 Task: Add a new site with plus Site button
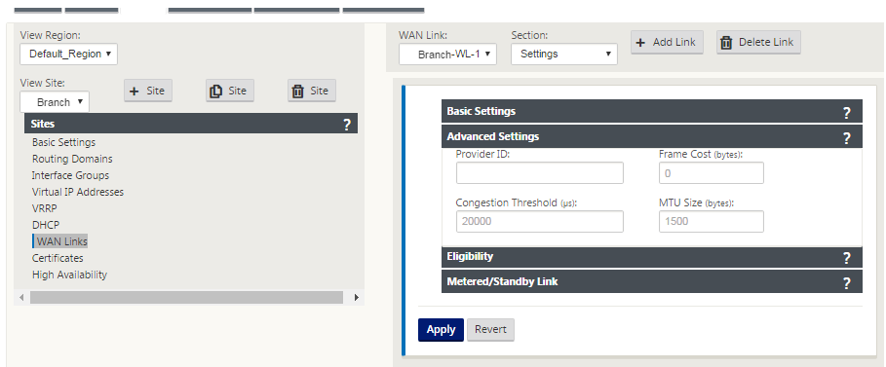point(147,91)
